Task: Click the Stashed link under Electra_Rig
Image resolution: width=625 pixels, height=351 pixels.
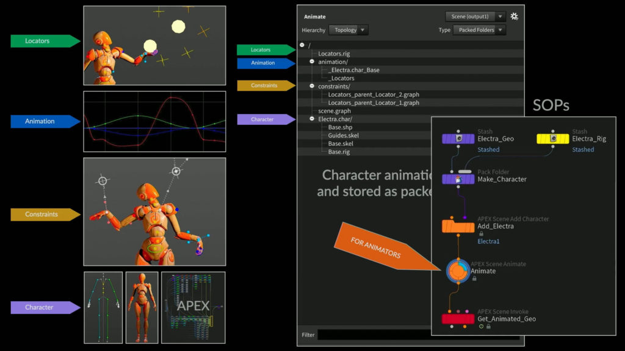Action: 582,150
